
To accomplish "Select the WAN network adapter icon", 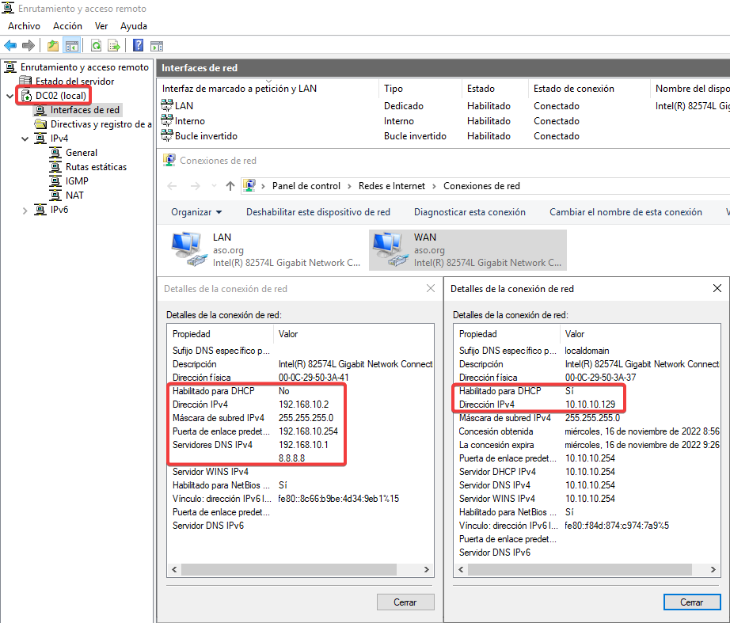I will click(387, 248).
